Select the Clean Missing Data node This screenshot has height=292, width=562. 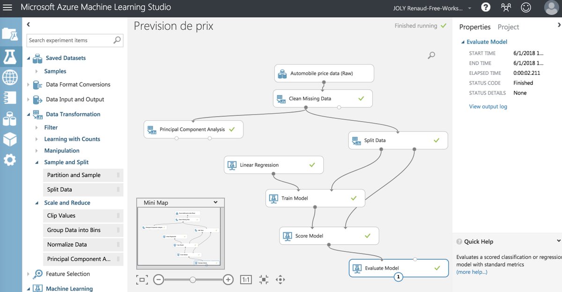323,99
